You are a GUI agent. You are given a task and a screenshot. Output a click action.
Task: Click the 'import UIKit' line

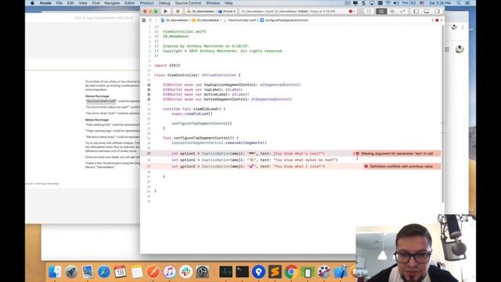168,65
